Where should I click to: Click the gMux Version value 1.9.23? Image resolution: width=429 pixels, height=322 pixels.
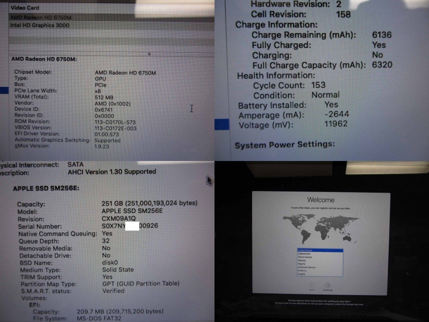pos(102,146)
